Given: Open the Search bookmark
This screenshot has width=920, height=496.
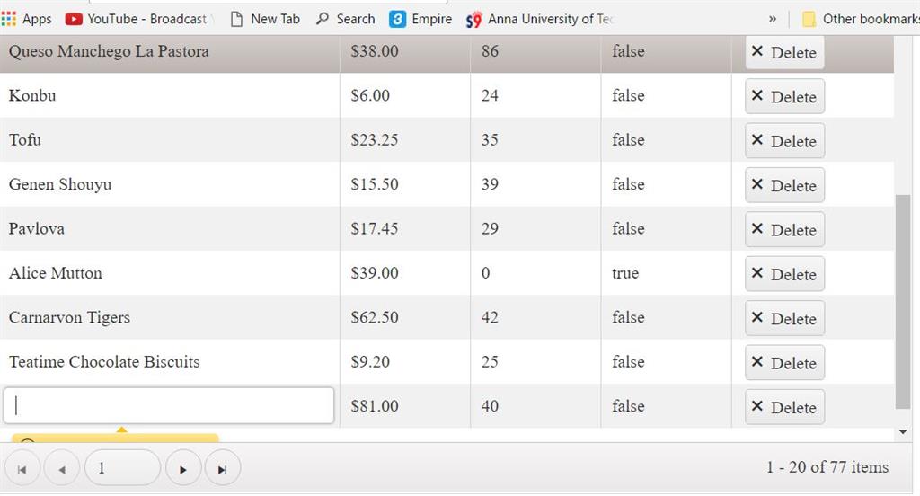Looking at the screenshot, I should (x=345, y=19).
